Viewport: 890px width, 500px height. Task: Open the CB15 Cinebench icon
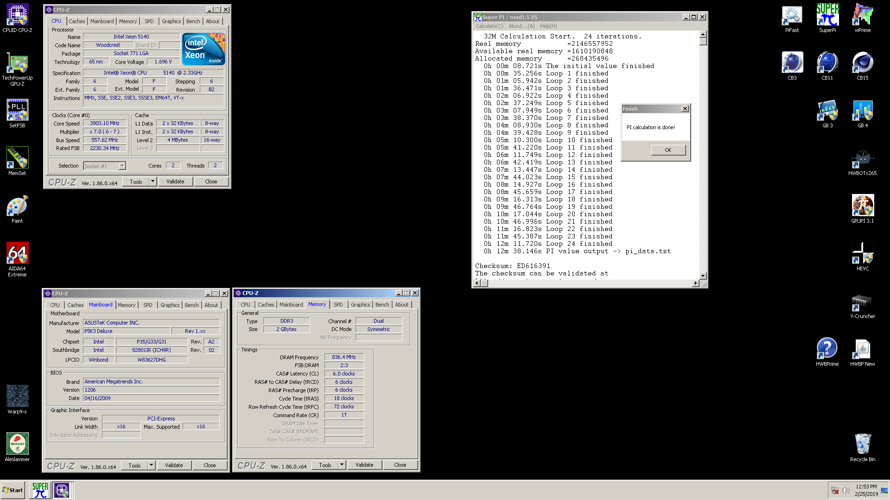[x=863, y=66]
